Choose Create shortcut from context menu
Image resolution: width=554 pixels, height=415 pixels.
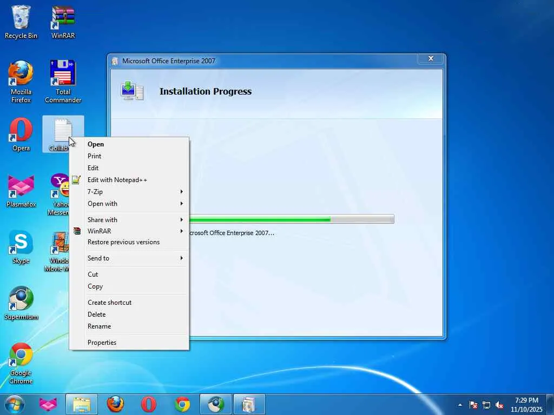(129, 303)
